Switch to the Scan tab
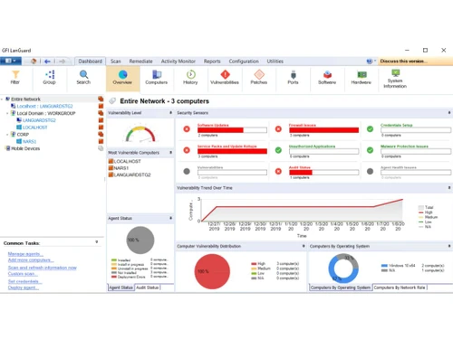The height and width of the screenshot is (339, 453). [116, 61]
